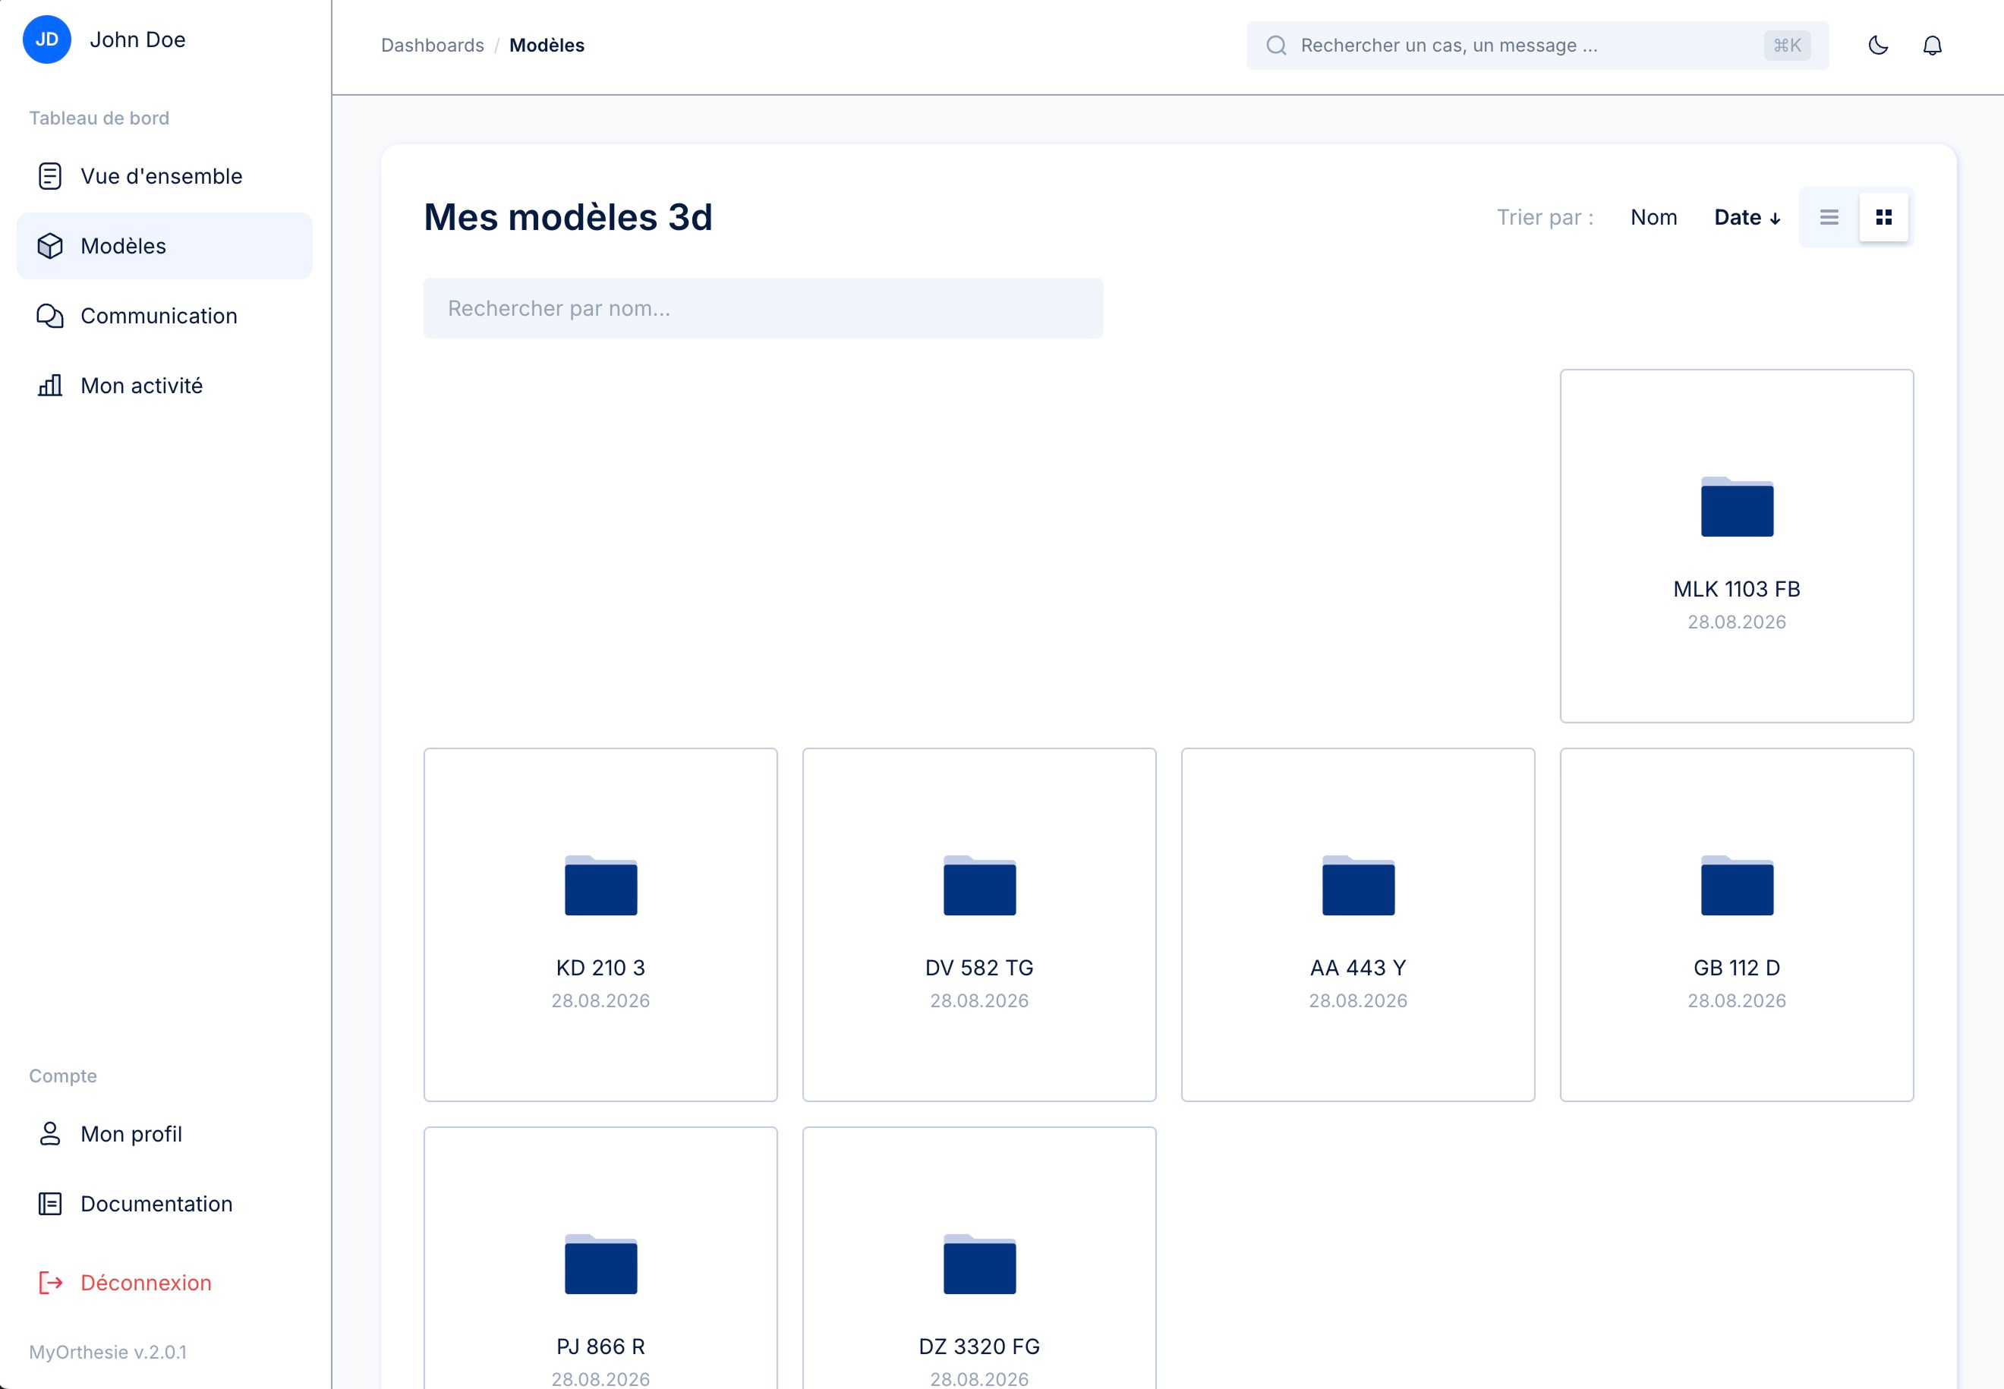This screenshot has height=1389, width=2004.
Task: Click the search magnifier icon in top bar
Action: point(1277,46)
